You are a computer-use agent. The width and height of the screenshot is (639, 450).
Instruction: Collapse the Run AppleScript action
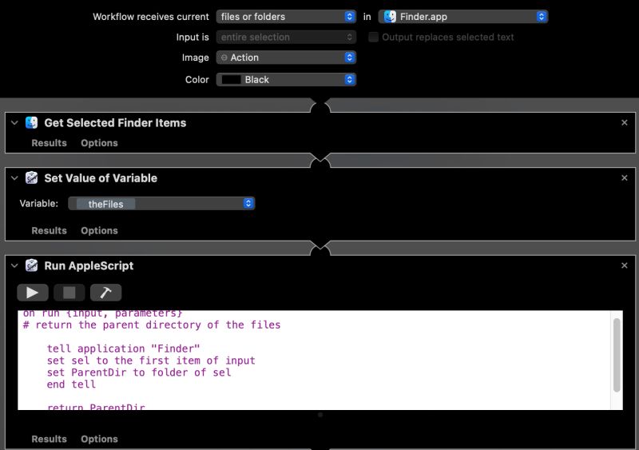click(x=14, y=265)
